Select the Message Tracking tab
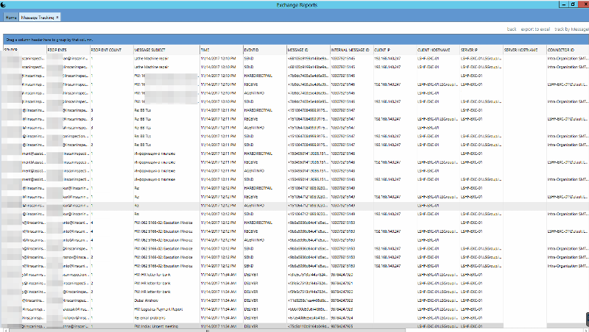The height and width of the screenshot is (332, 589). point(37,16)
